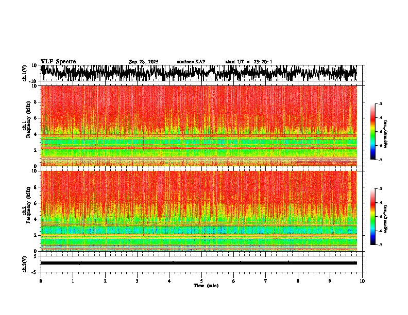Click ch.1 spectrogram frequency tick "8"
Screen dimensions: 408x315
coord(36,102)
